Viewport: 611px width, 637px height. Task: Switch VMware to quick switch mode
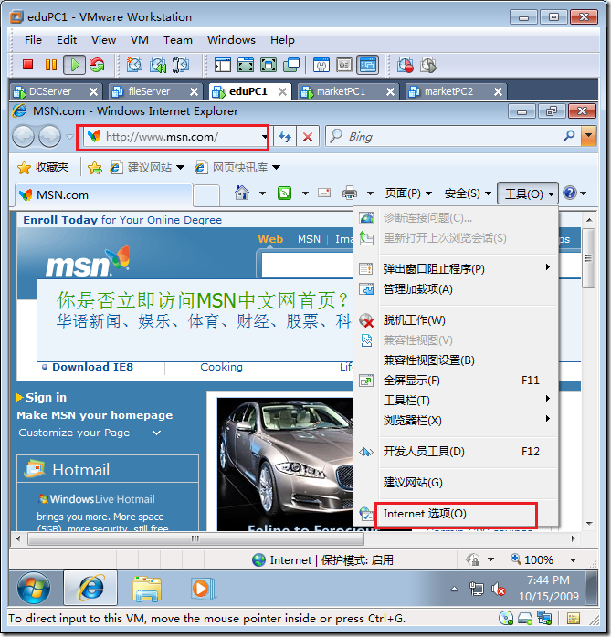coord(245,65)
